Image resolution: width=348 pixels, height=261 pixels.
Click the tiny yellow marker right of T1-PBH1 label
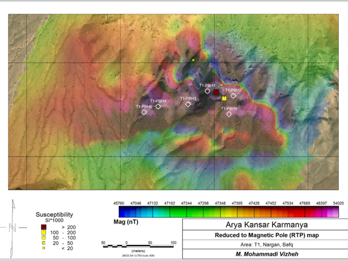(x=221, y=85)
